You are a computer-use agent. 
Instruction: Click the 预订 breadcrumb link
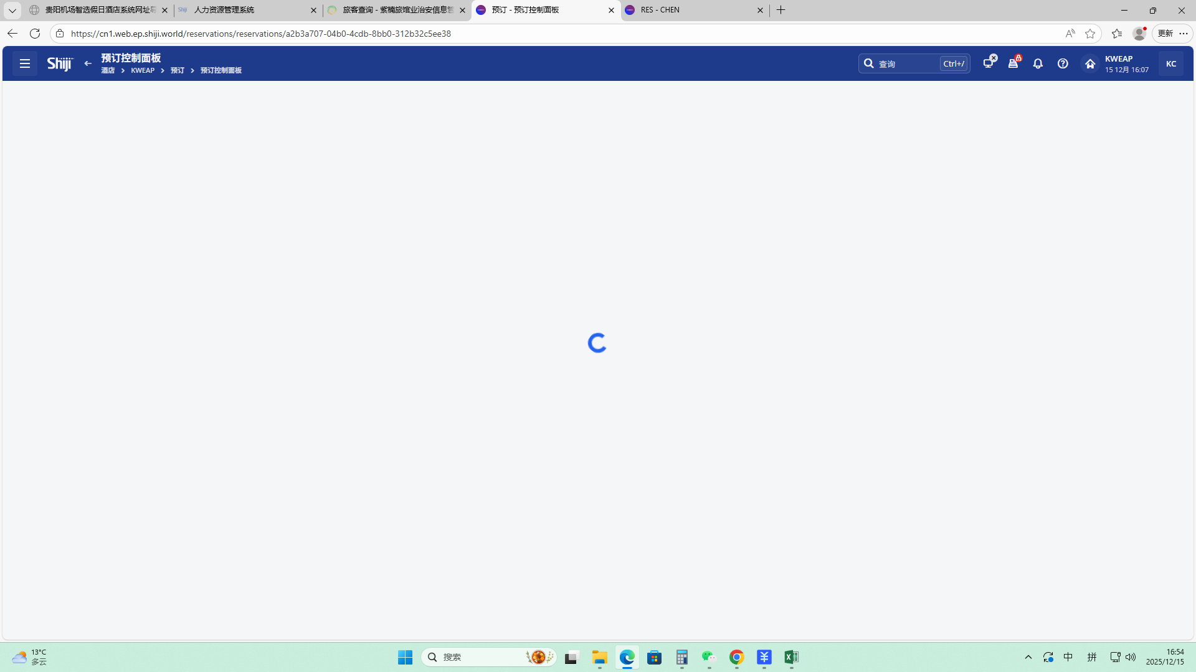click(x=178, y=71)
